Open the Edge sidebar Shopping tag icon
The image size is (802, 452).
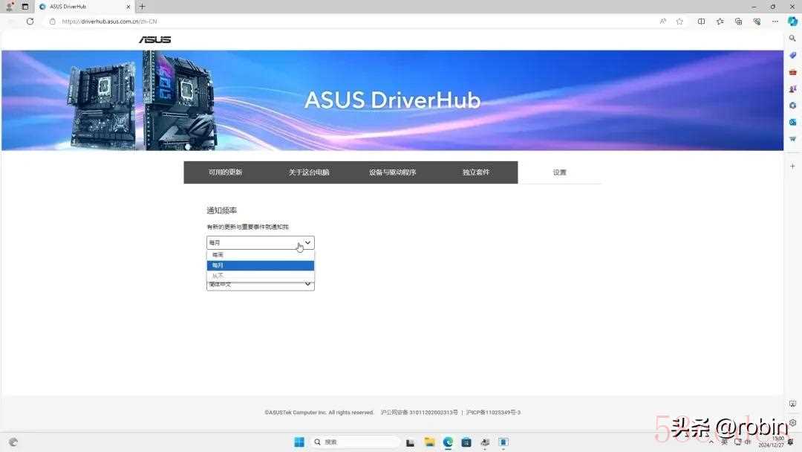click(793, 55)
